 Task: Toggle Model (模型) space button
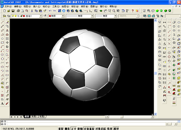coord(116,129)
